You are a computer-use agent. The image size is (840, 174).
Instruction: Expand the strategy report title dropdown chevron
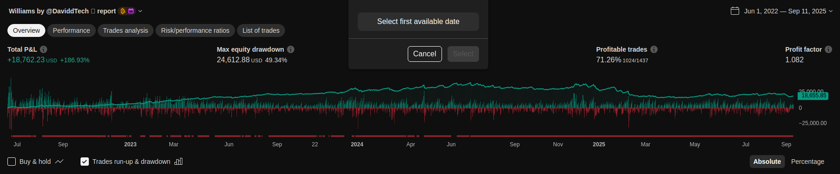(140, 11)
